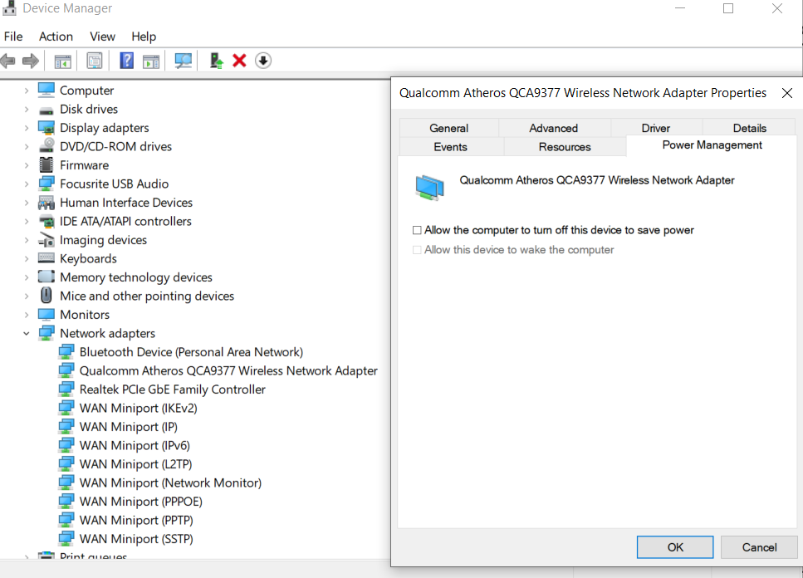
Task: Open the Help menu
Action: pyautogui.click(x=144, y=37)
